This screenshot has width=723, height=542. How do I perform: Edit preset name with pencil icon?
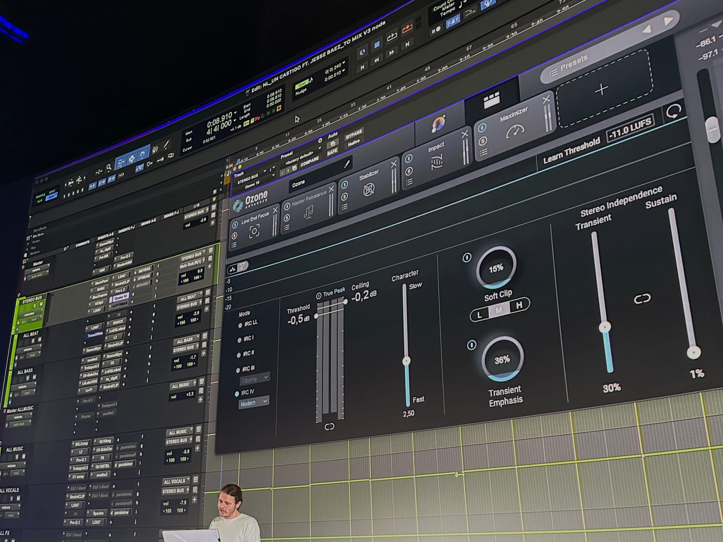[x=347, y=164]
